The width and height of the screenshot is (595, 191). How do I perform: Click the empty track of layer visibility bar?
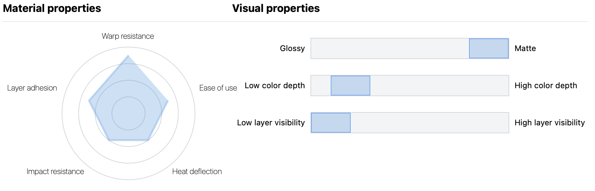[429, 123]
